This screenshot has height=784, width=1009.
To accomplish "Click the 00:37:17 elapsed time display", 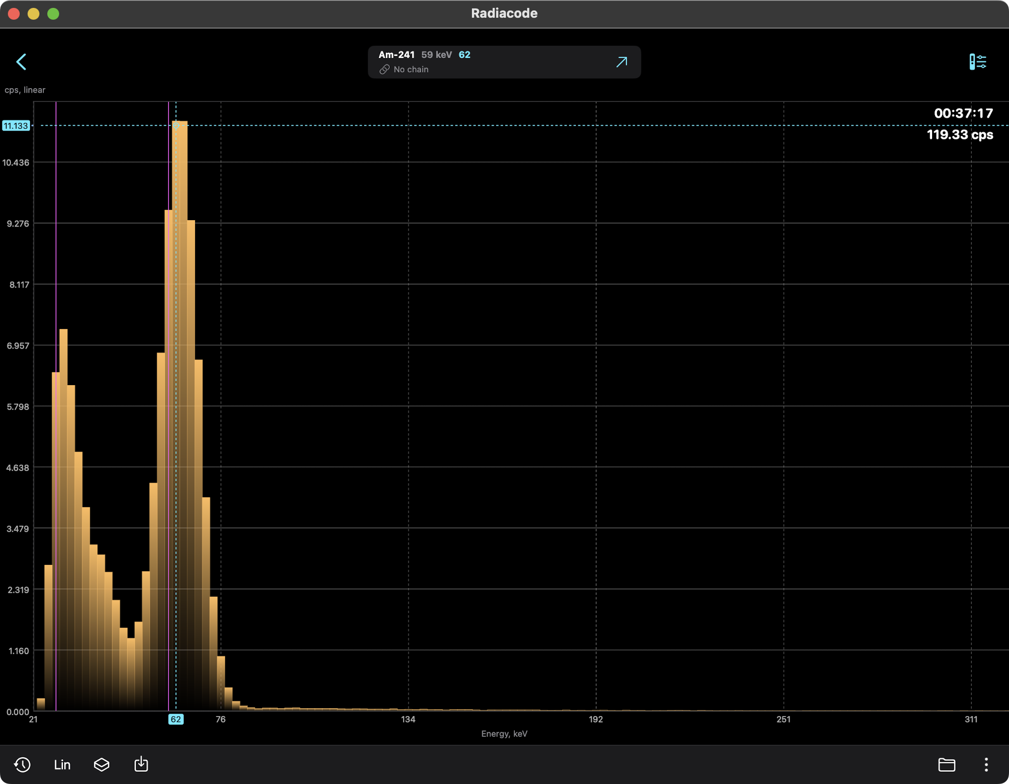I will pos(963,114).
